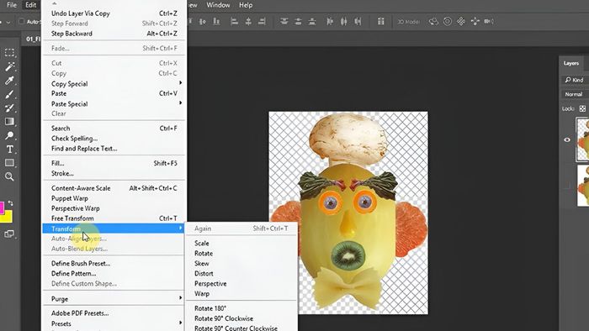Viewport: 589px width, 331px height.
Task: Open the Help menu
Action: pyautogui.click(x=246, y=5)
